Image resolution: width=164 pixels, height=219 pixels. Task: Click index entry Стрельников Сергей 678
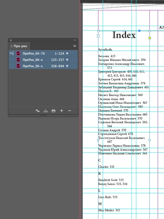(116, 134)
